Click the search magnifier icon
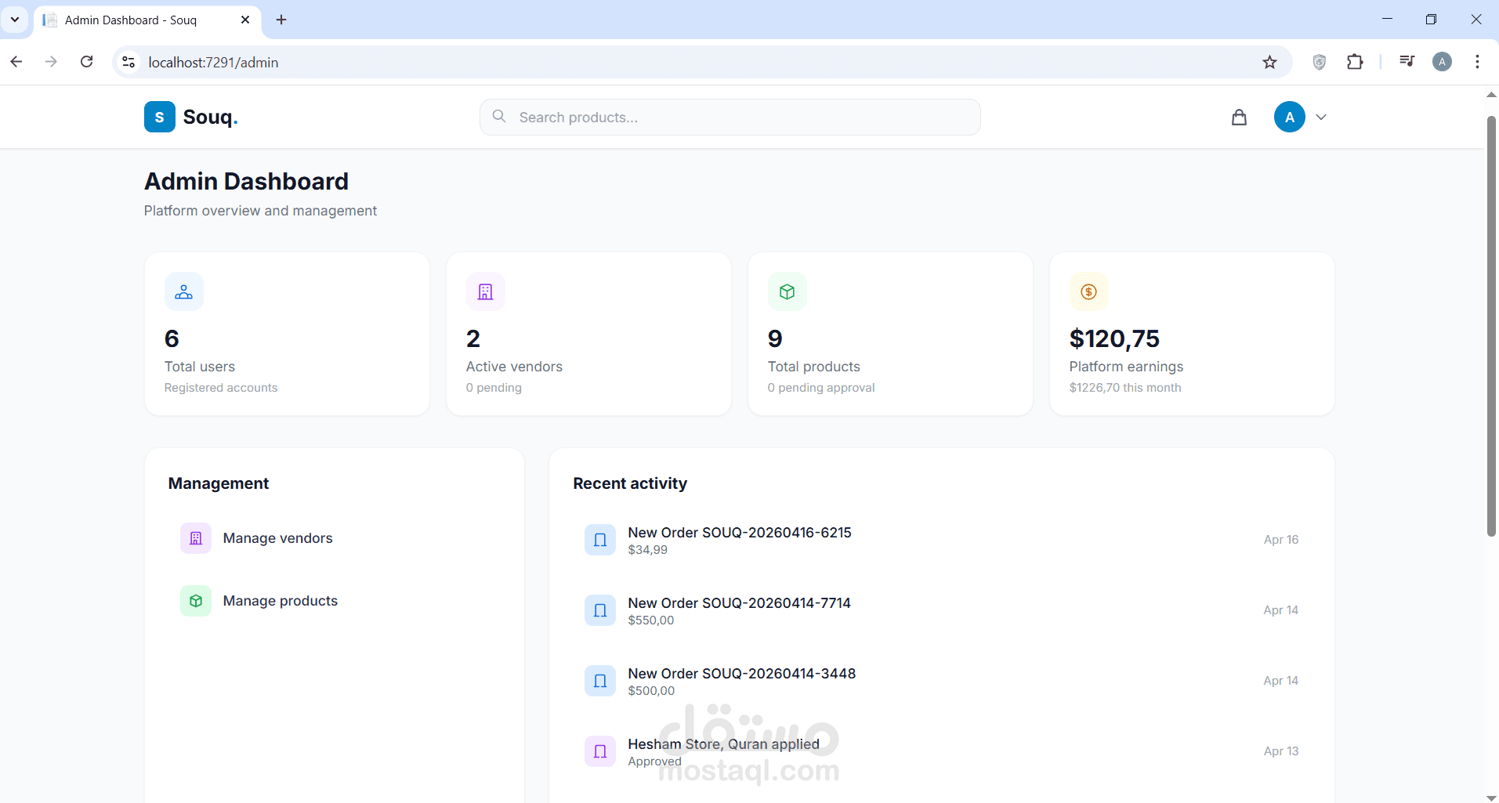This screenshot has height=803, width=1499. coord(499,116)
